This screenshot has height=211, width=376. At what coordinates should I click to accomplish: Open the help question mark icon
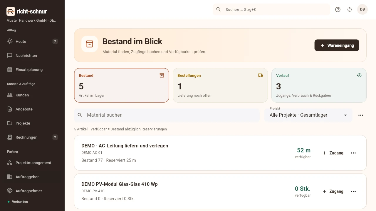338,9
